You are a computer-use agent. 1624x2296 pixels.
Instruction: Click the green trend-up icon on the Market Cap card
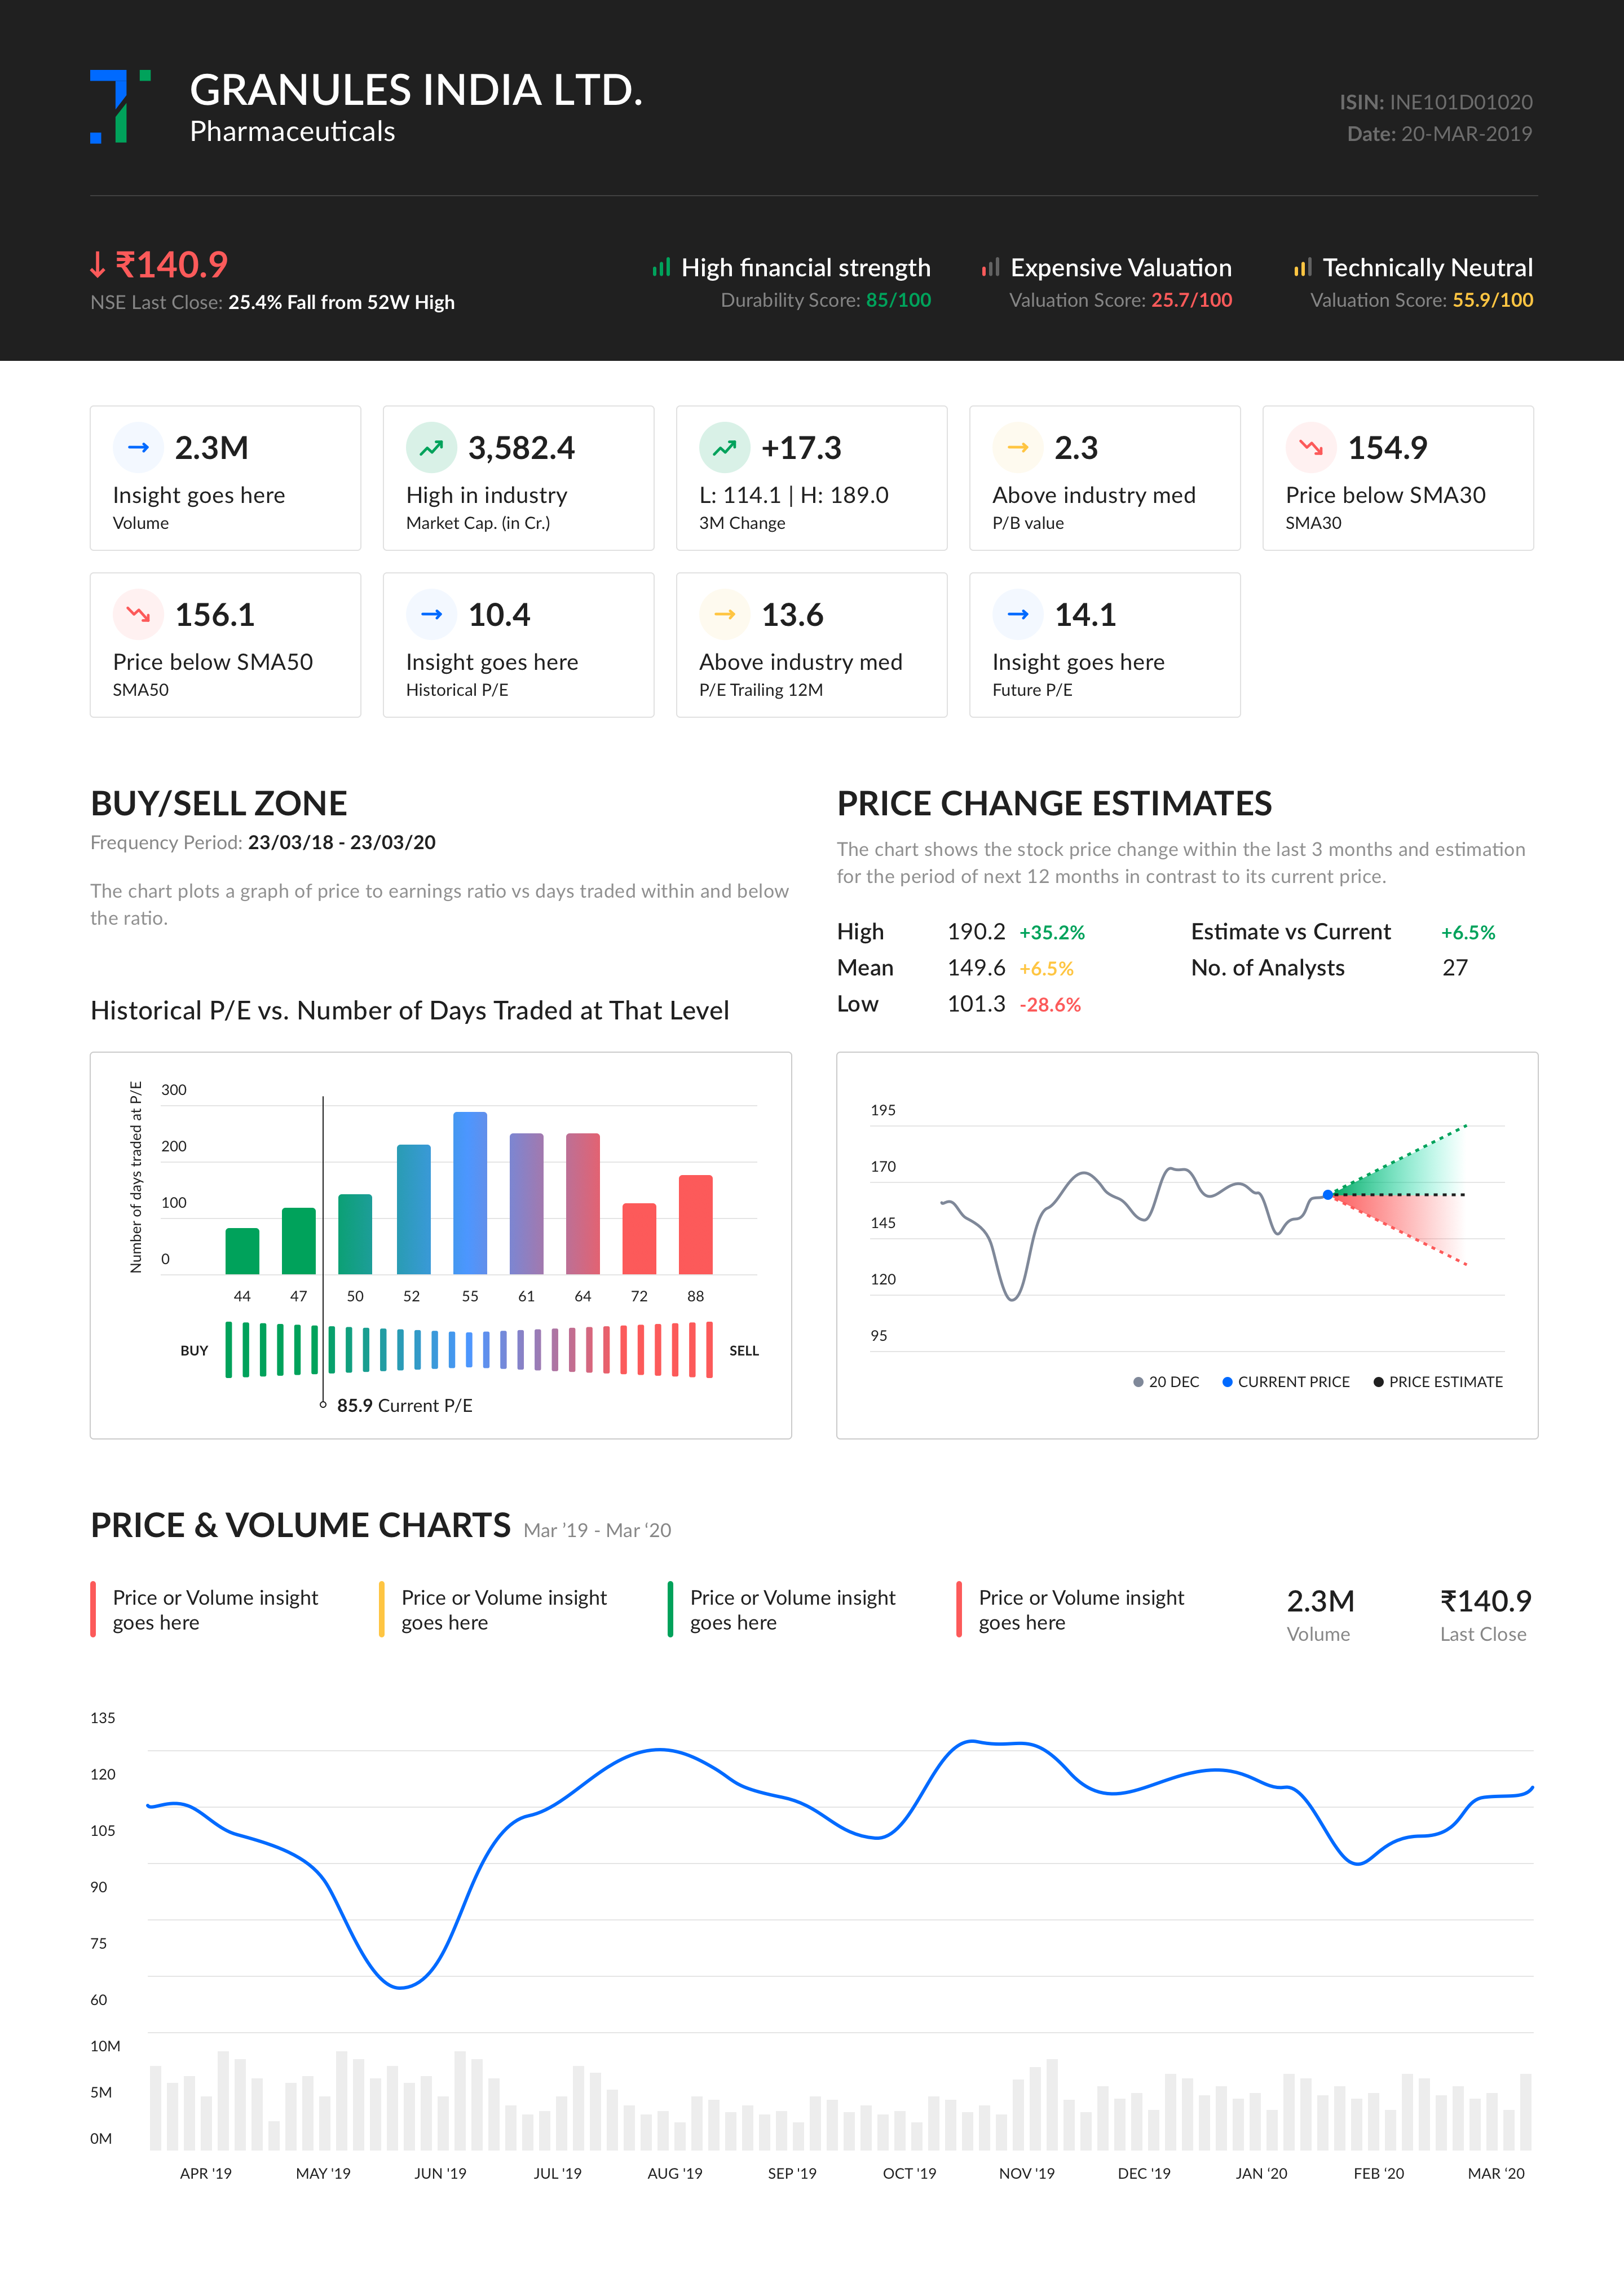coord(431,447)
